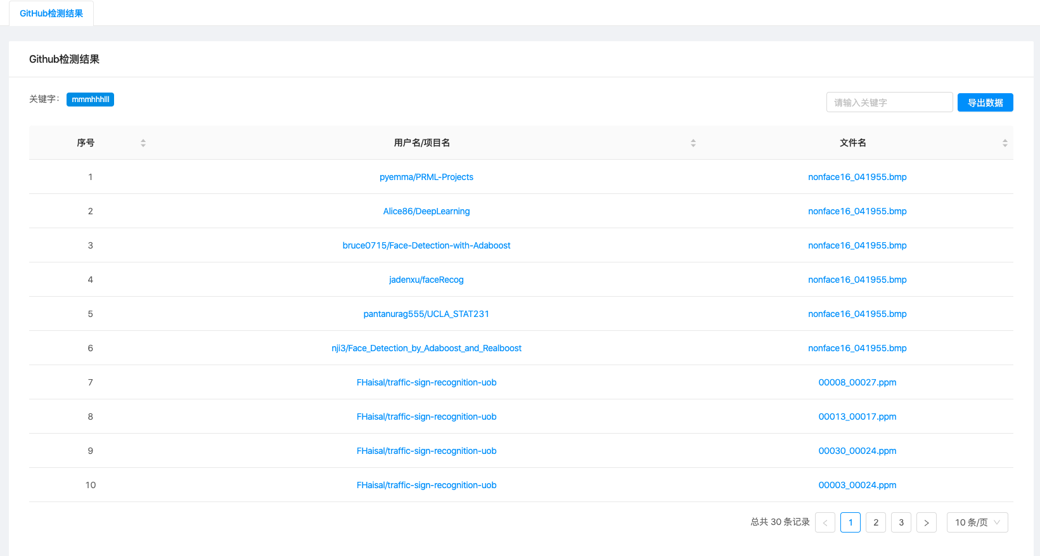
Task: Open jadenxu/faceRecog repository link
Action: point(427,280)
